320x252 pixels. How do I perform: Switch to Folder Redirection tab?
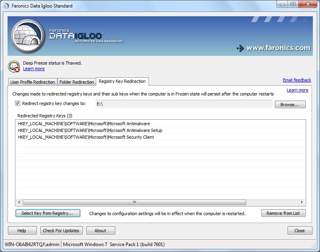[x=76, y=82]
